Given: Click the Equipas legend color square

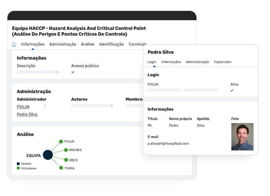Looking at the screenshot, I should [x=18, y=164].
